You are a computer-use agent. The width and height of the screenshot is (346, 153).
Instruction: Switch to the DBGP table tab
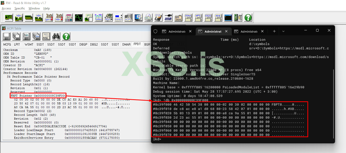tap(83, 44)
